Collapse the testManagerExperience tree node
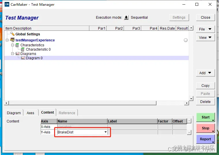The image size is (219, 155). [x=7, y=40]
